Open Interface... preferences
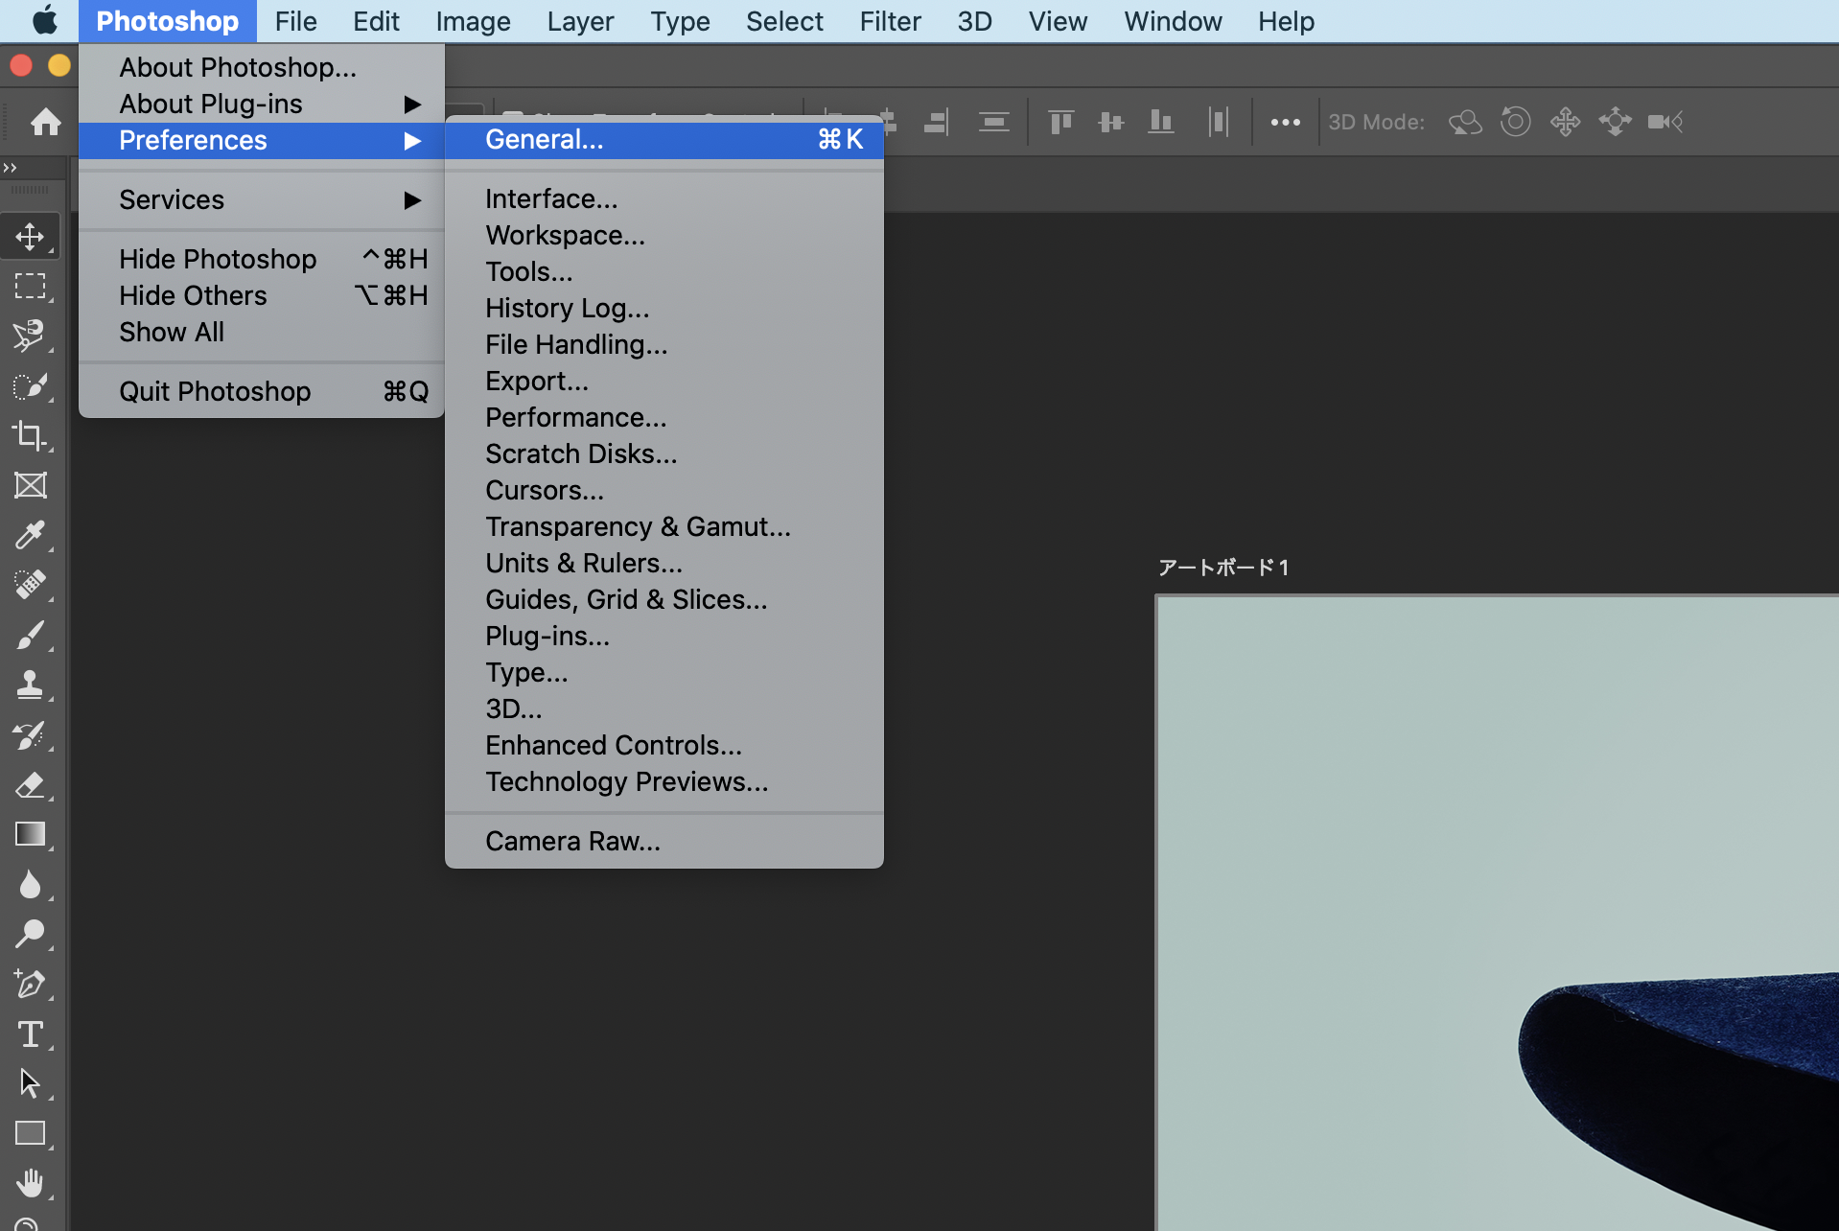This screenshot has height=1231, width=1839. tap(663, 198)
